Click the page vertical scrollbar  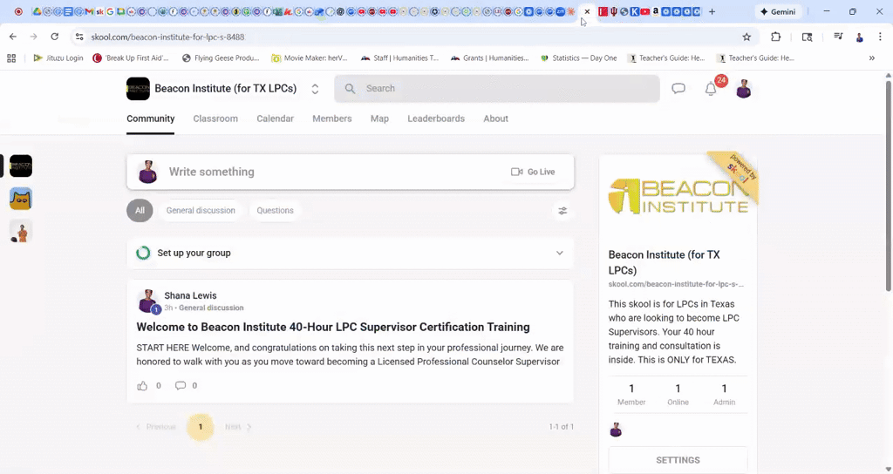[x=888, y=185]
